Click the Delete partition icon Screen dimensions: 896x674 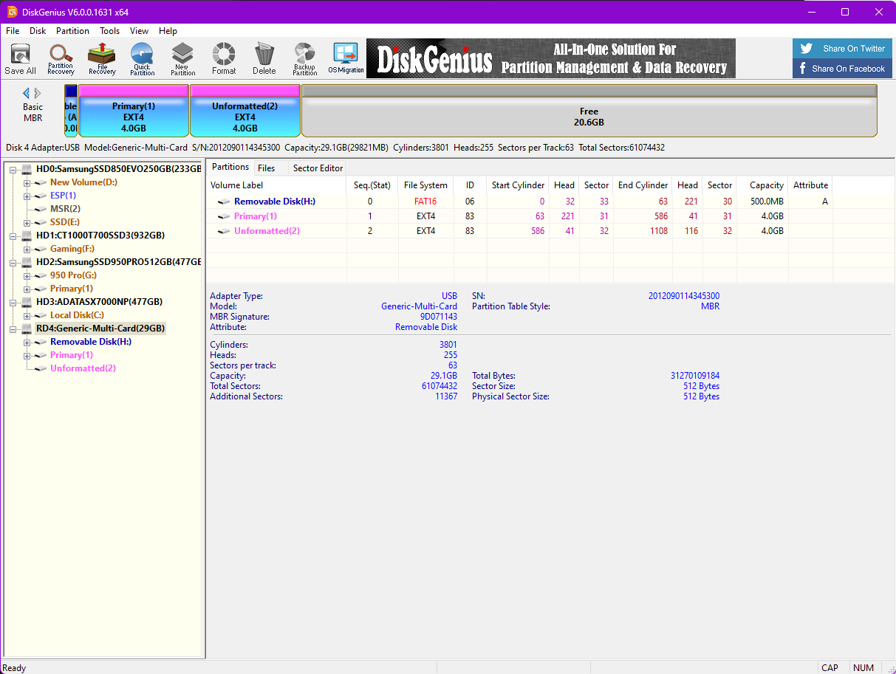(264, 58)
